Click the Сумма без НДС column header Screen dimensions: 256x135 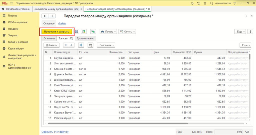pos(182,52)
